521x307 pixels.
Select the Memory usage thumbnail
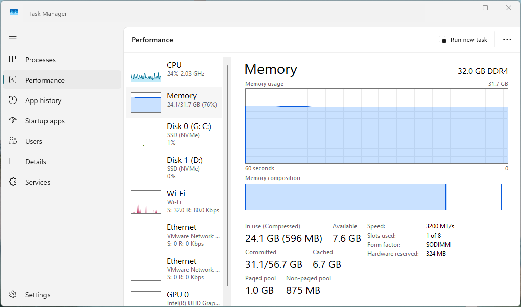tap(146, 103)
